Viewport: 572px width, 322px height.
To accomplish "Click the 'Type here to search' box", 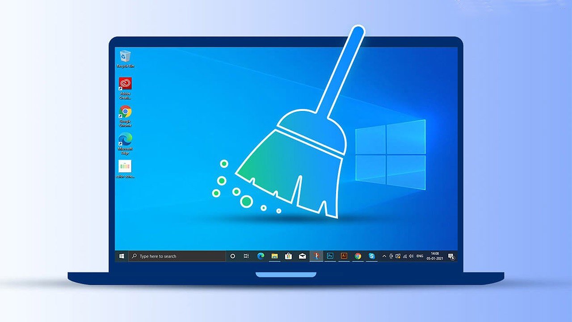I will pos(177,256).
